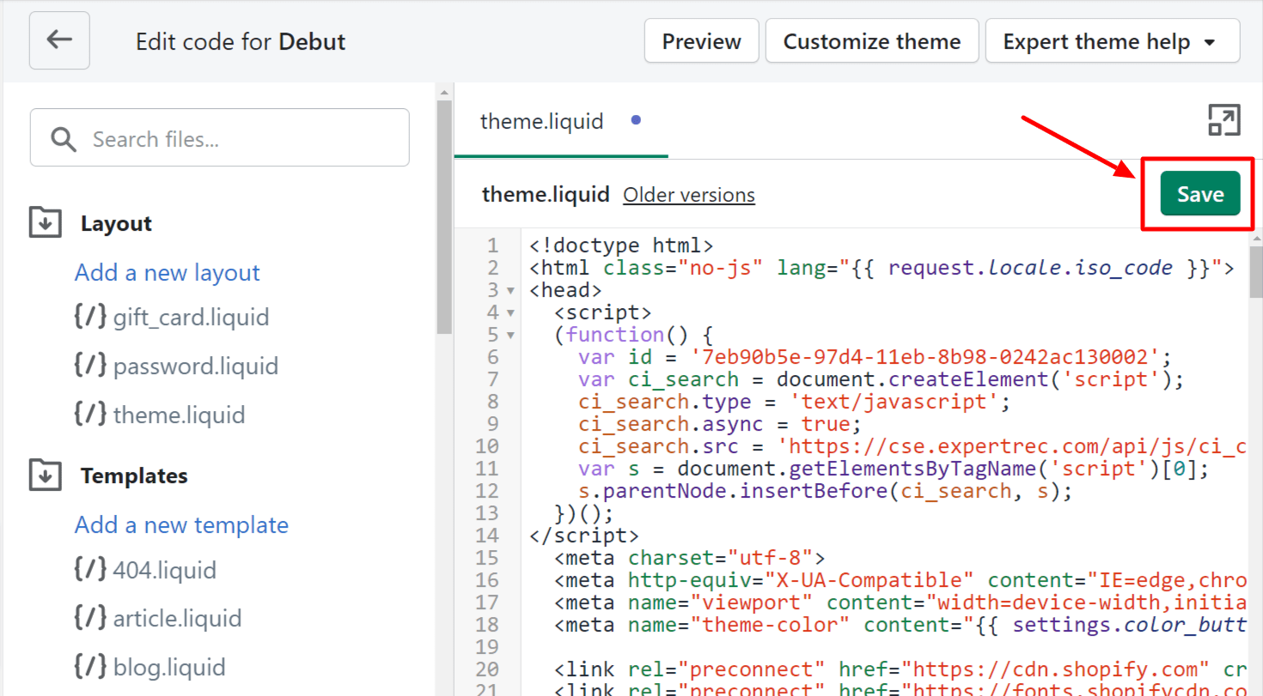Click the Layout section folder icon
The width and height of the screenshot is (1263, 696).
click(x=44, y=221)
